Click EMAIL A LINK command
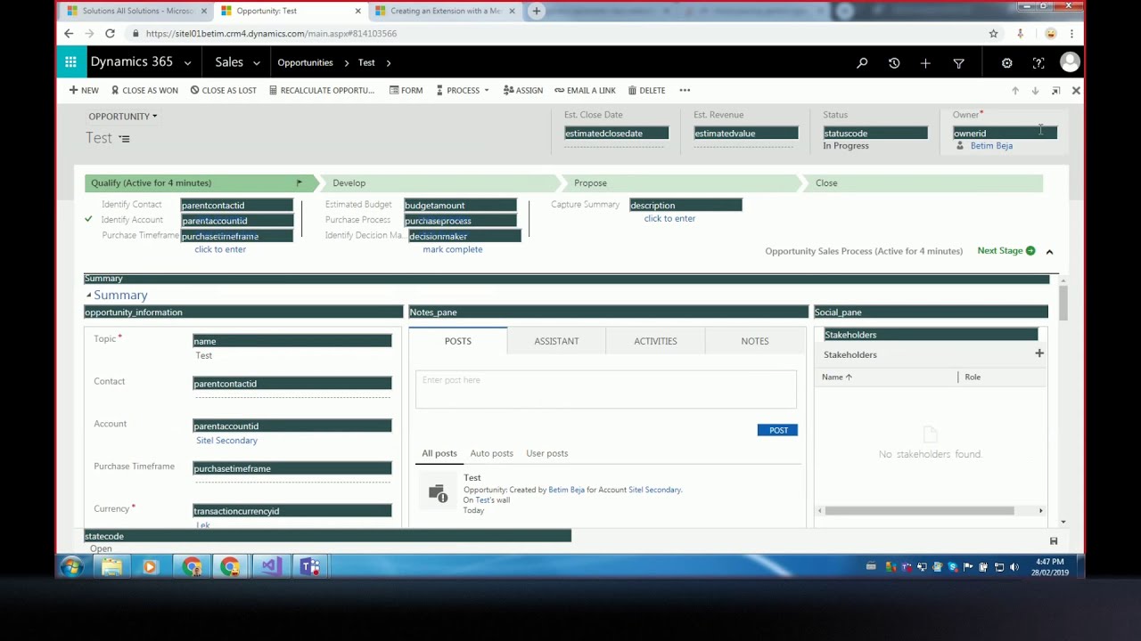Viewport: 1141px width, 641px height. pyautogui.click(x=585, y=91)
